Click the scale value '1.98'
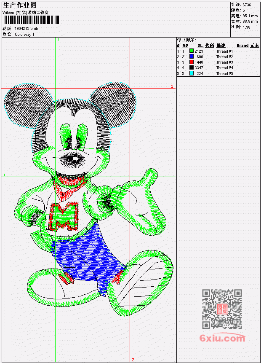This screenshot has width=261, height=363. pos(246,27)
